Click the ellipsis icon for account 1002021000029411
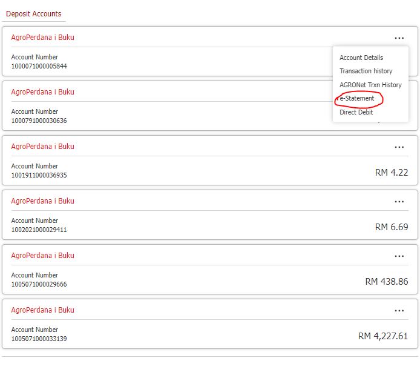Image resolution: width=420 pixels, height=375 pixels. [x=399, y=201]
